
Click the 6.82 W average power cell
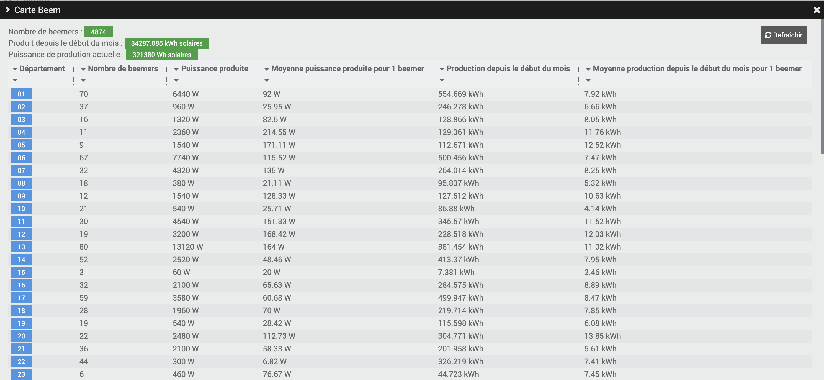[x=274, y=361]
